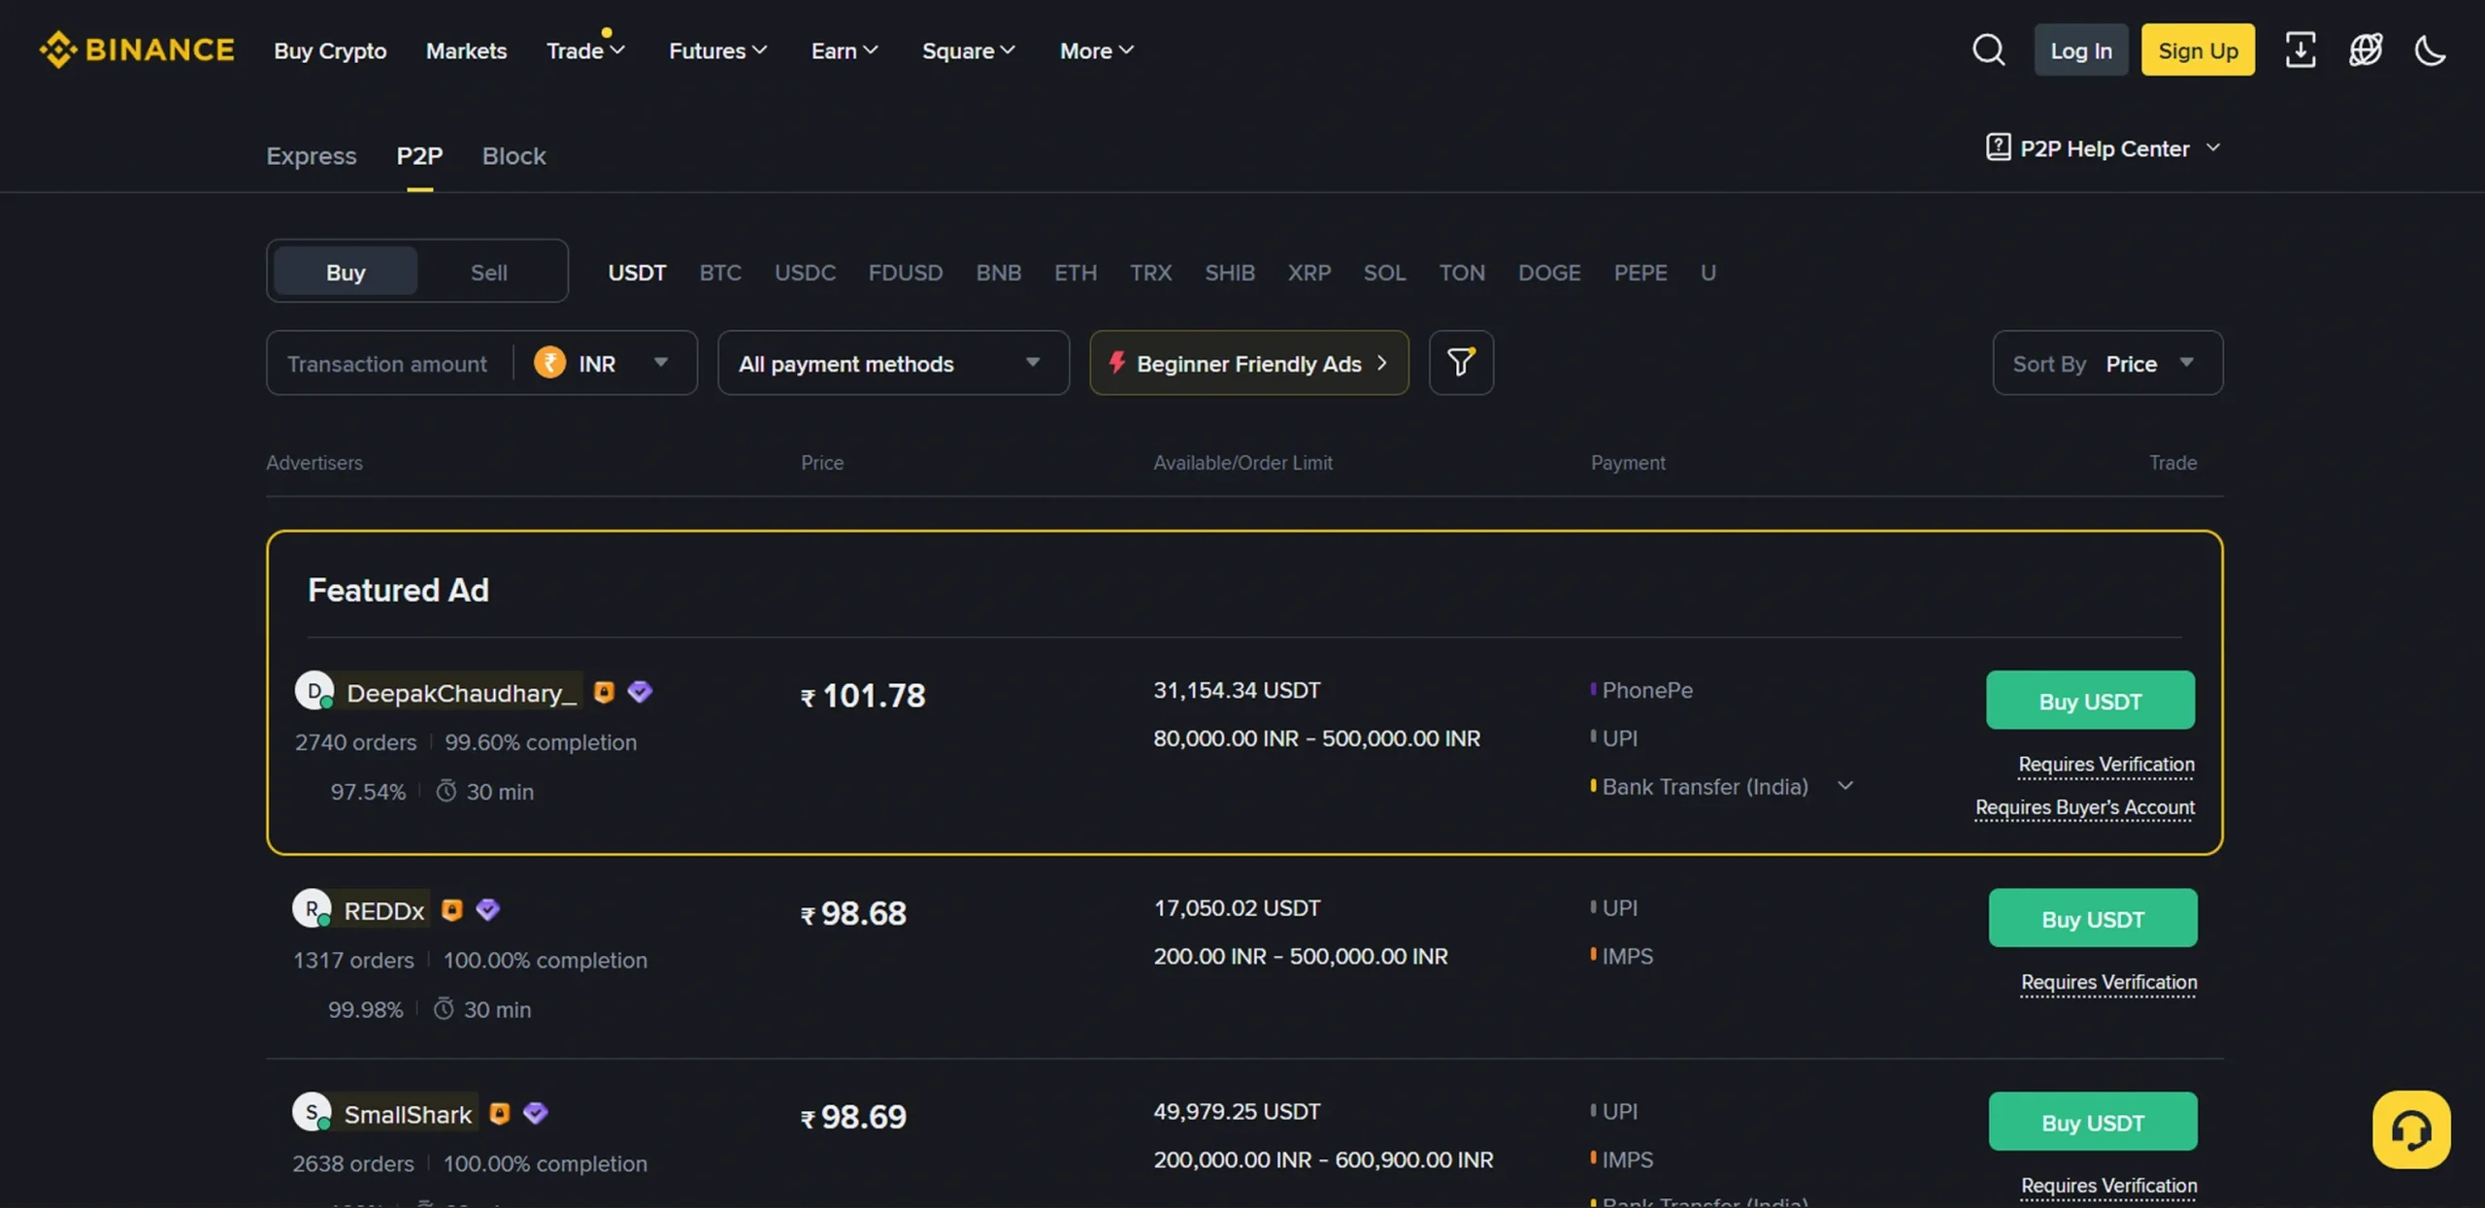Open Beginner Friendly Ads button
The image size is (2485, 1208).
[x=1248, y=363]
